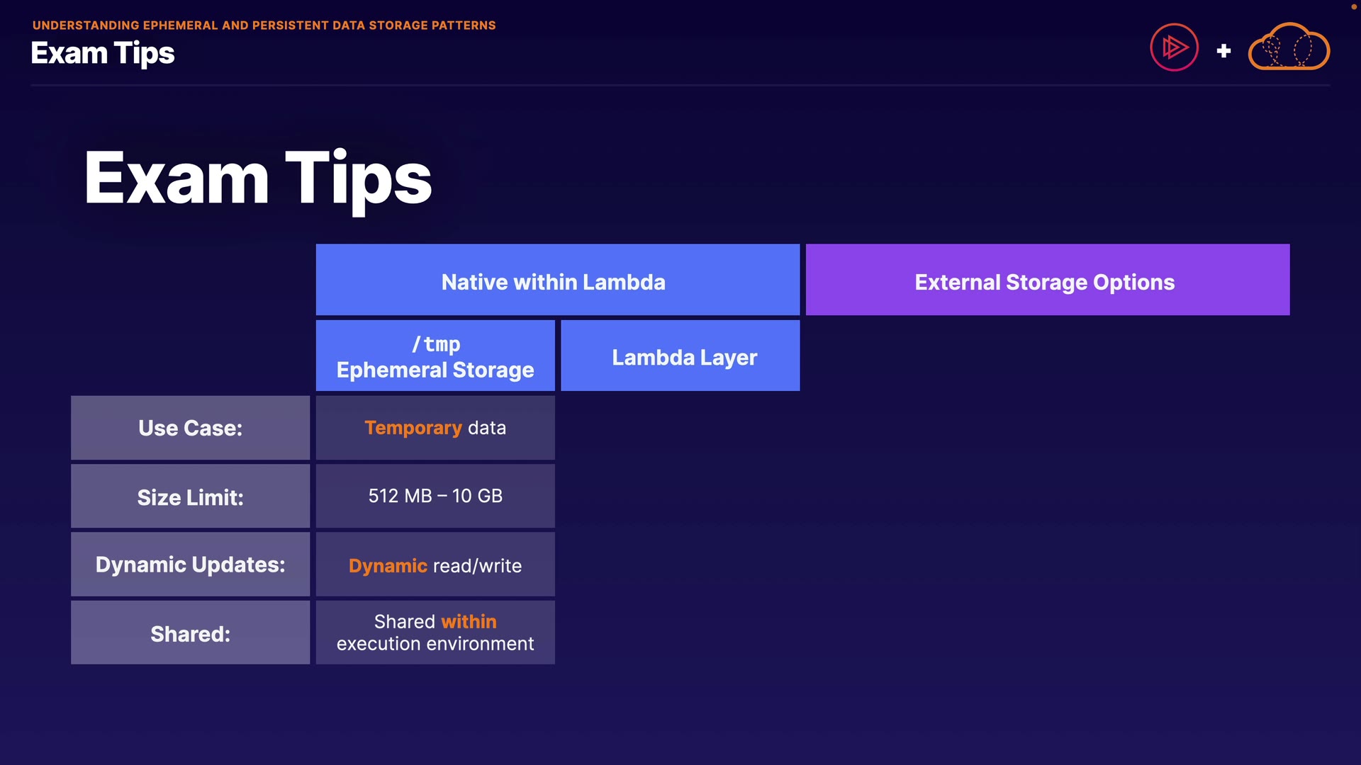This screenshot has width=1361, height=765.
Task: Click the Size Limit row label
Action: point(190,497)
